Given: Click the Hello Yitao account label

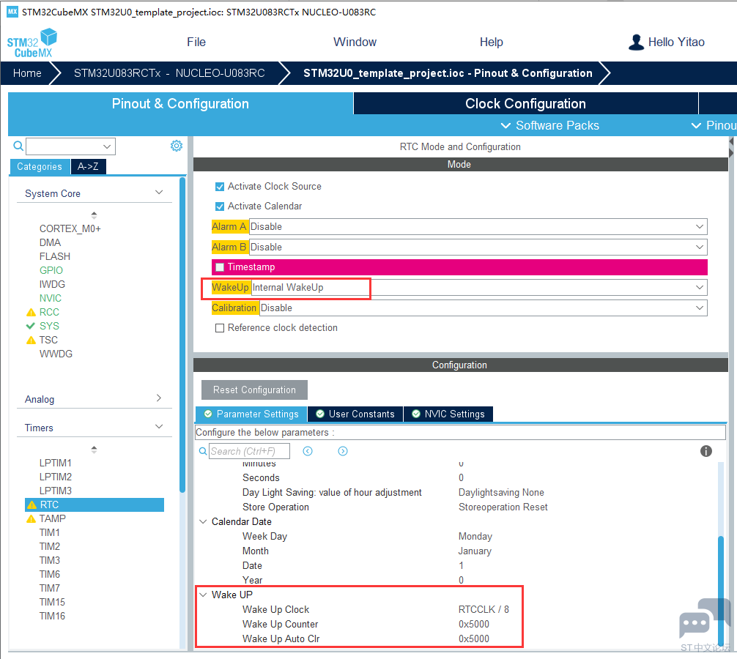Looking at the screenshot, I should [x=676, y=42].
